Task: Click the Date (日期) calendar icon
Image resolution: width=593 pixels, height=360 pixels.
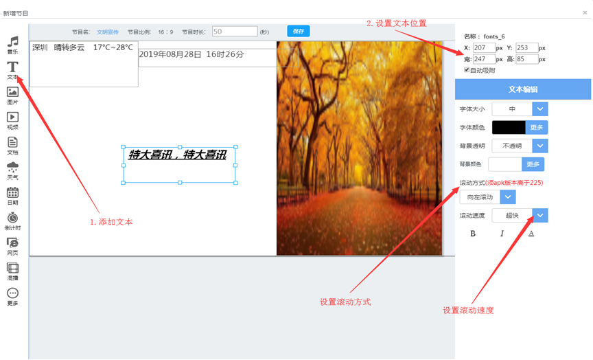Action: (12, 194)
